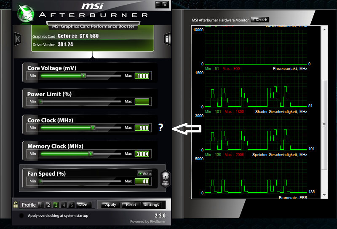Click the MSI Afterburner Hardware Monitor title
337x229 pixels.
pyautogui.click(x=220, y=20)
